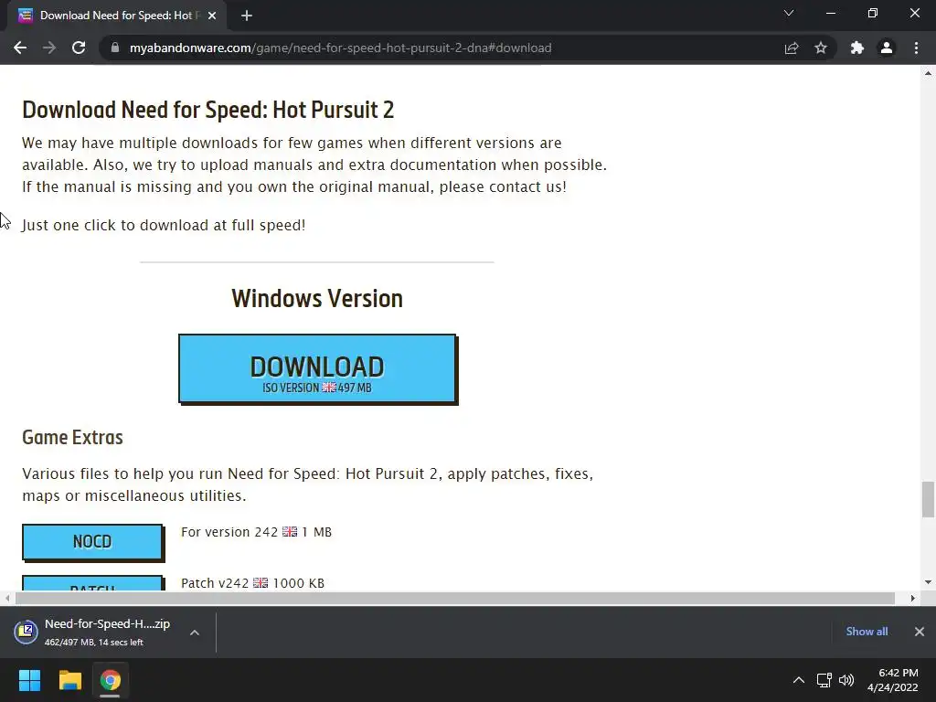Click the Windows Version heading
The width and height of the screenshot is (936, 702).
(317, 299)
